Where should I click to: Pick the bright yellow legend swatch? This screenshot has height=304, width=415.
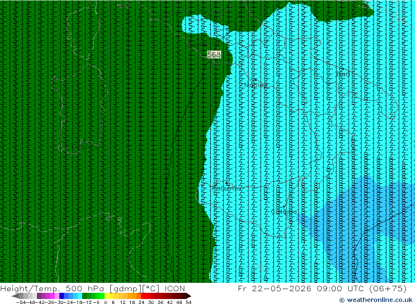pyautogui.click(x=106, y=296)
